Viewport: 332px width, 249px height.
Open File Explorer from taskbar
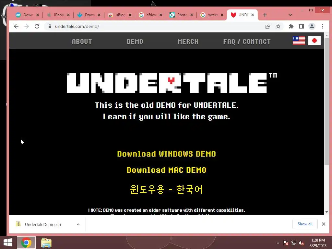(x=46, y=243)
